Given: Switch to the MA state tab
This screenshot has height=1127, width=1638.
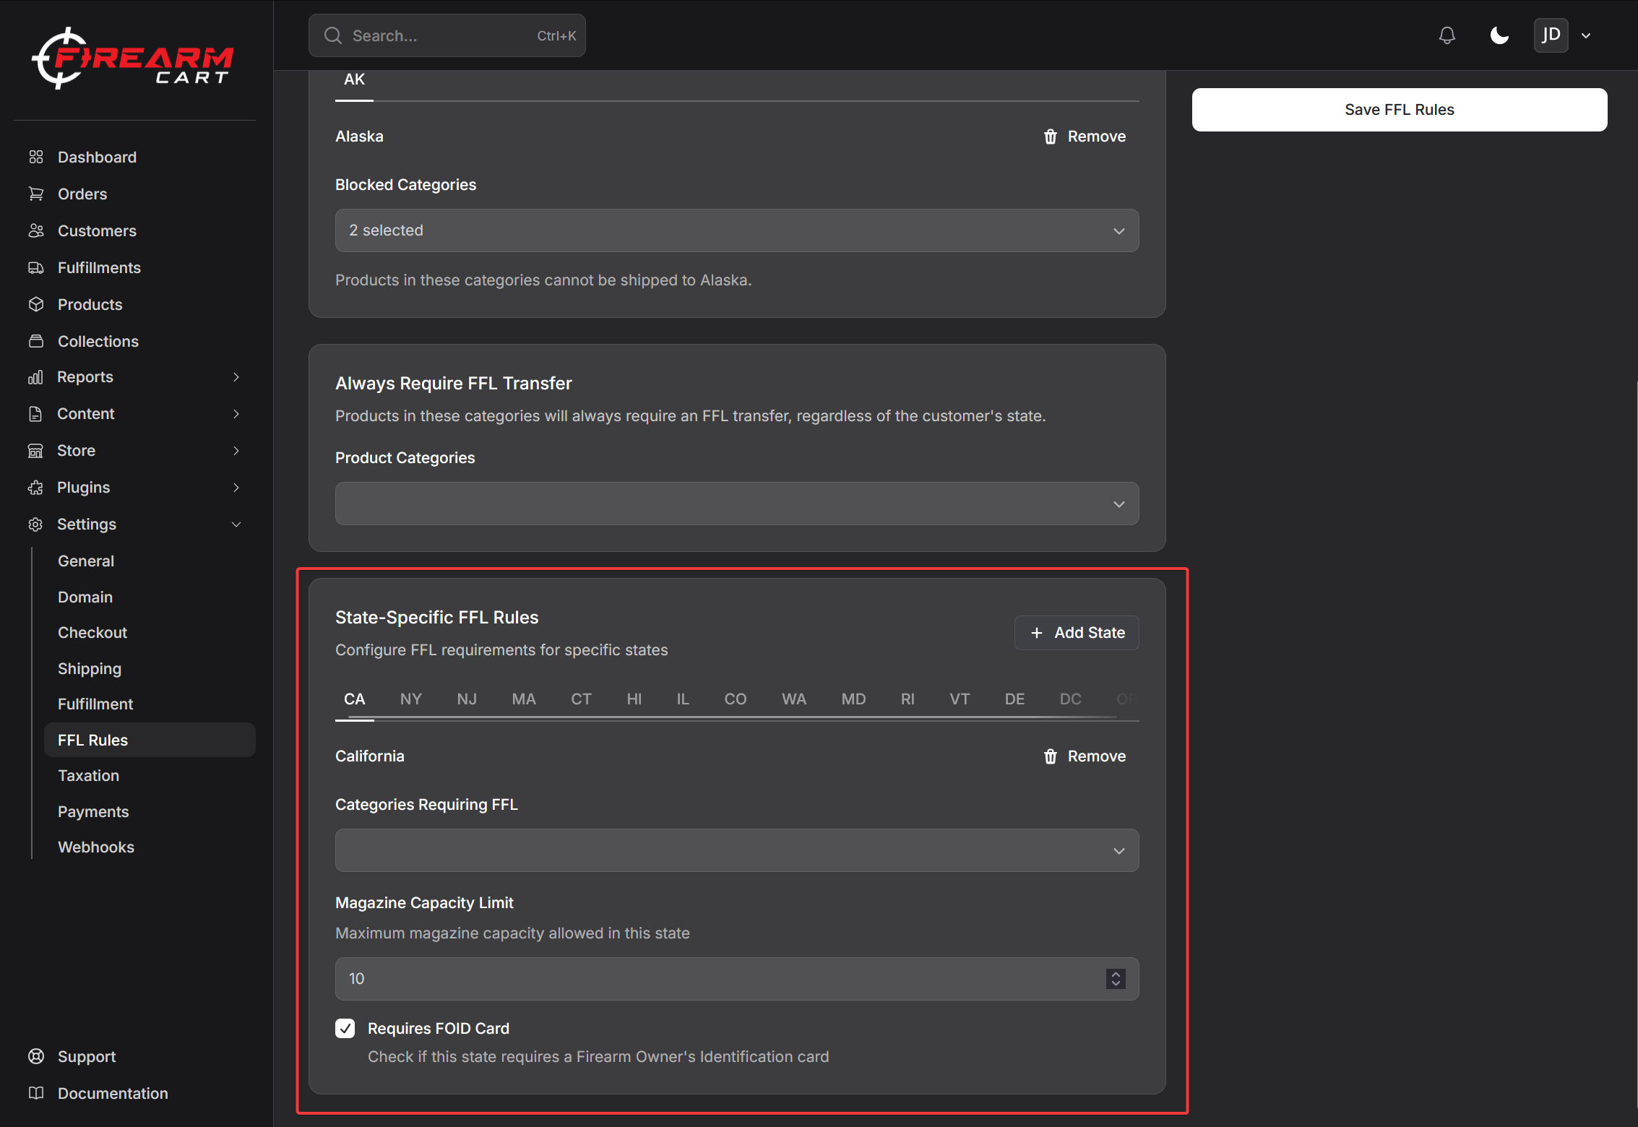Looking at the screenshot, I should tap(524, 699).
